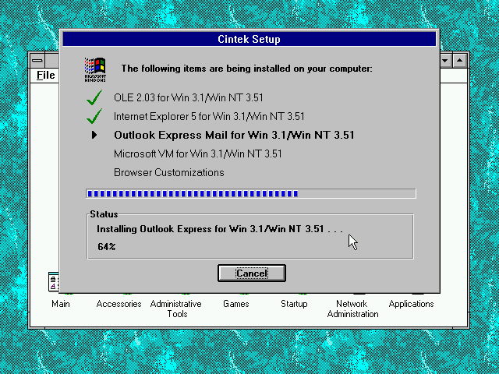Maximize Program Manager with the up arrow
This screenshot has width=499, height=374.
(459, 61)
